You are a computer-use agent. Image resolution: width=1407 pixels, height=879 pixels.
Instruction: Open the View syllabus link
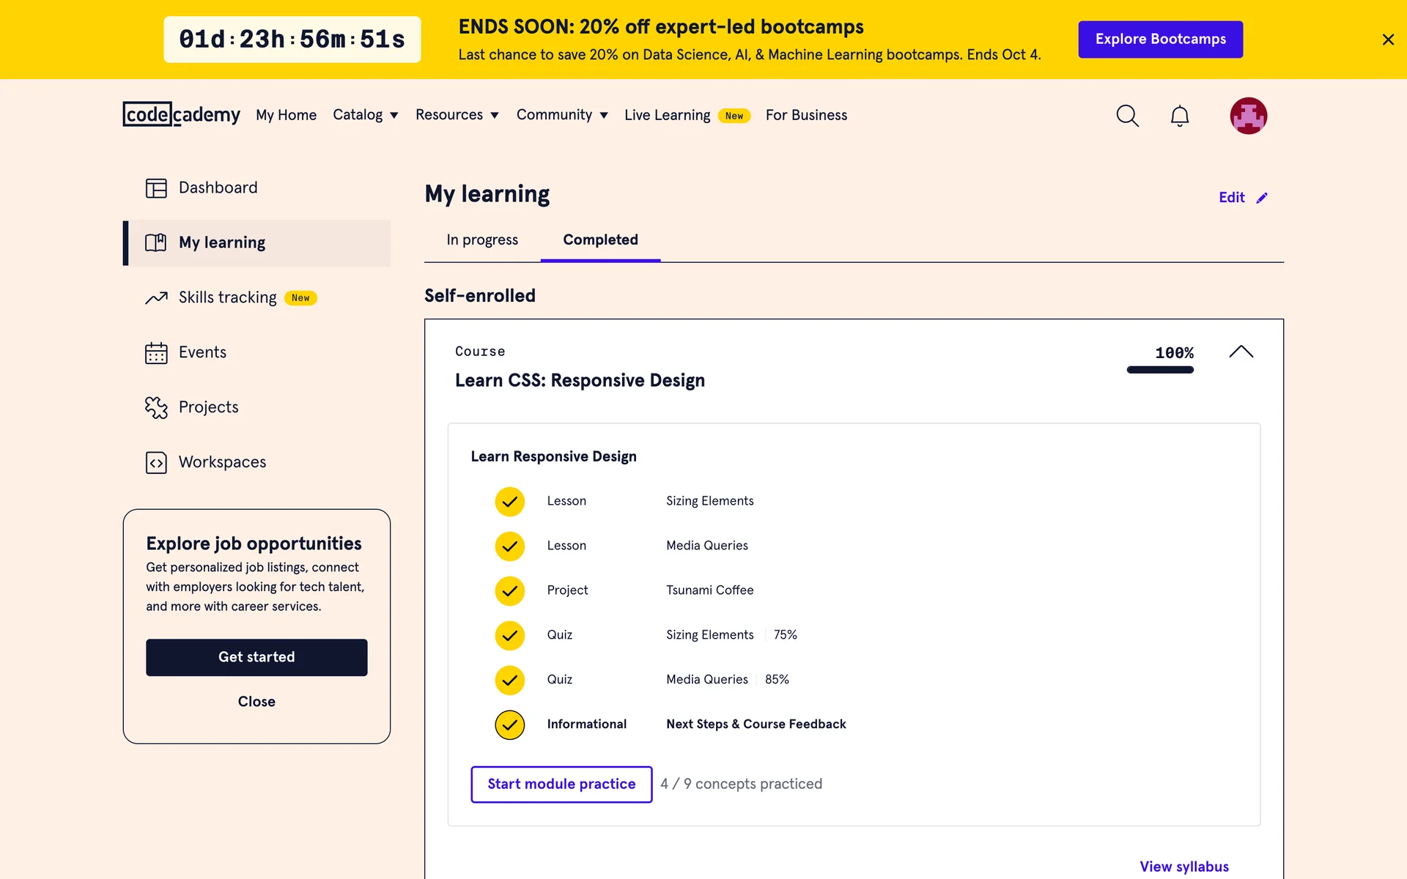pyautogui.click(x=1183, y=867)
